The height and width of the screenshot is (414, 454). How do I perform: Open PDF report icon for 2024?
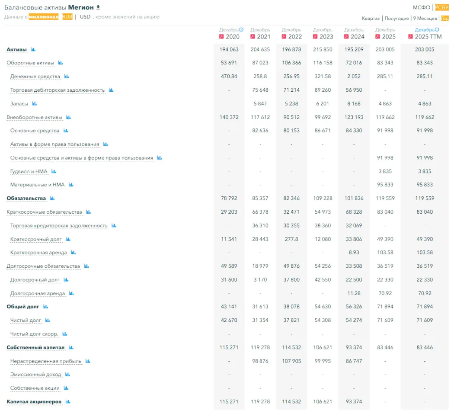pos(346,37)
